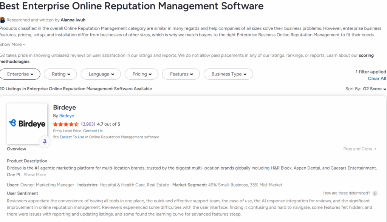Screen dimensions: 387x222
Task: Open the Easiest To Use ranking link
Action: coord(72,137)
